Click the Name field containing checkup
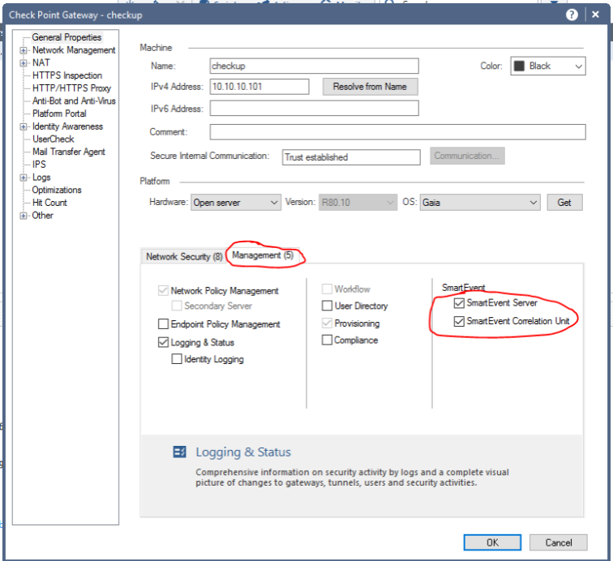613x561 pixels. click(x=314, y=66)
